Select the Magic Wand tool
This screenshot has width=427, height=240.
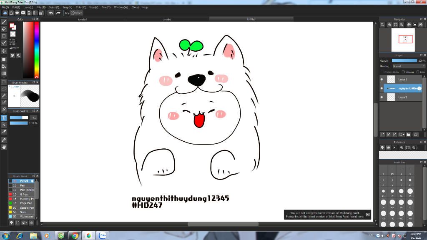[x=4, y=95]
